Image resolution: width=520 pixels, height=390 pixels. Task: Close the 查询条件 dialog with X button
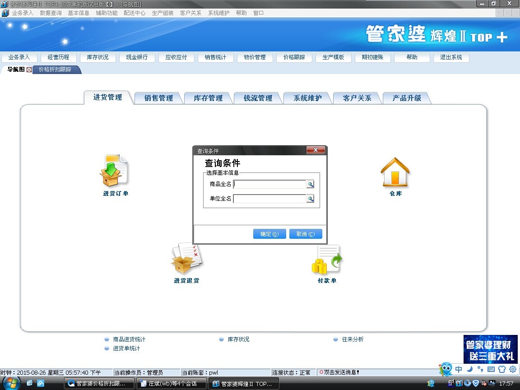point(316,150)
